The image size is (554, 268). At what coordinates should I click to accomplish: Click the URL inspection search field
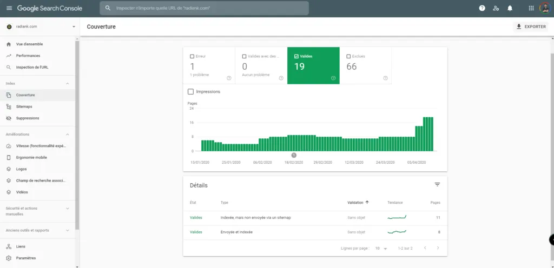204,8
